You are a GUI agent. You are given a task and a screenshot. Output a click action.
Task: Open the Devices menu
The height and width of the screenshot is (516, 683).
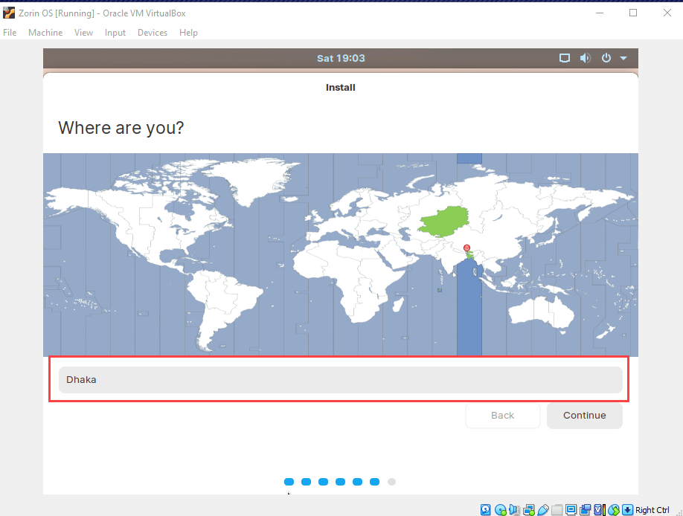[x=153, y=33]
